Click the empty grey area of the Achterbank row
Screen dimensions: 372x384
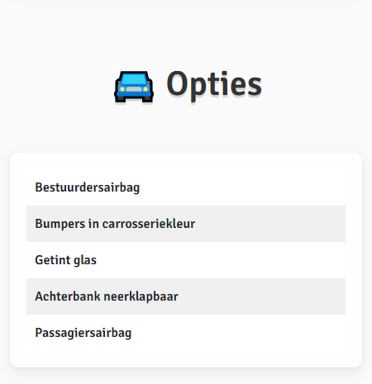[262, 296]
